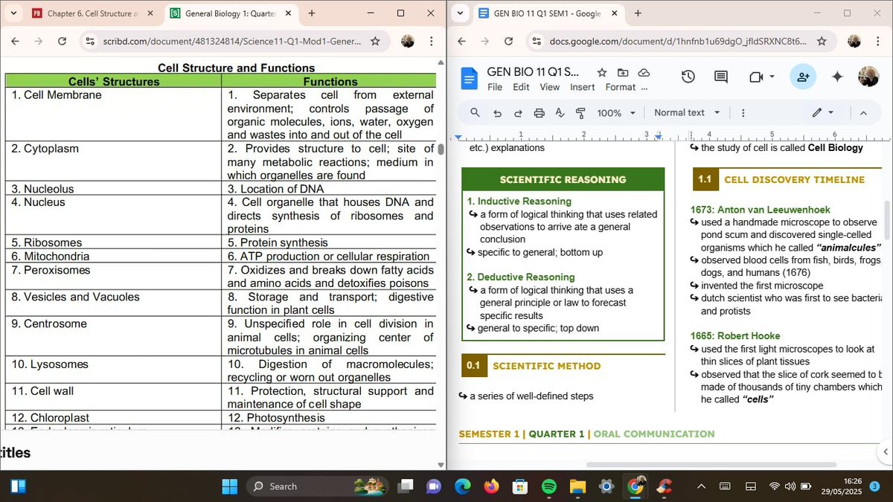893x502 pixels.
Task: Expand the Docs side panel arrow
Action: click(885, 451)
